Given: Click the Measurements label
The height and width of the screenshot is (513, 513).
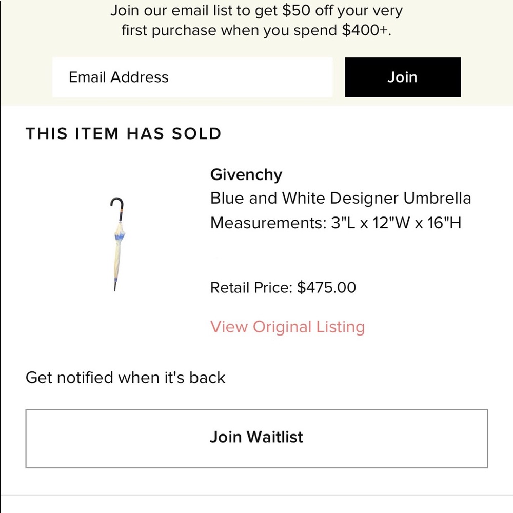Looking at the screenshot, I should (x=268, y=223).
